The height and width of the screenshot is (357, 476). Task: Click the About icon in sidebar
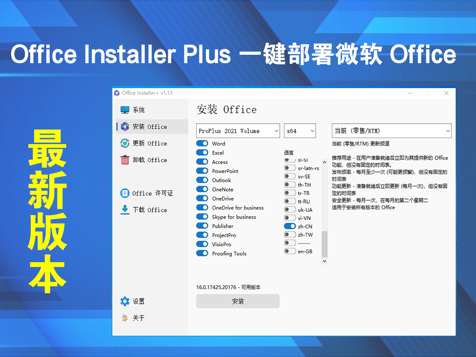point(125,318)
